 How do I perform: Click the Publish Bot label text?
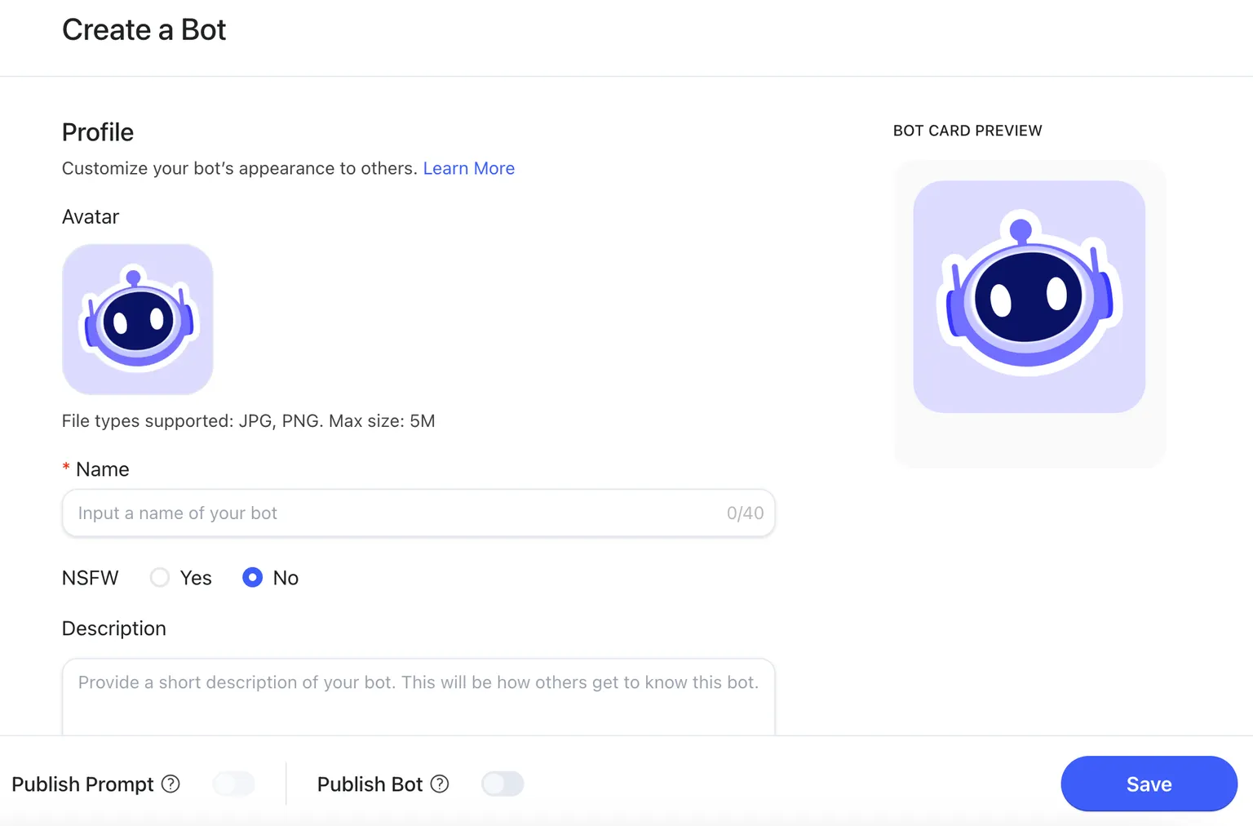point(370,784)
